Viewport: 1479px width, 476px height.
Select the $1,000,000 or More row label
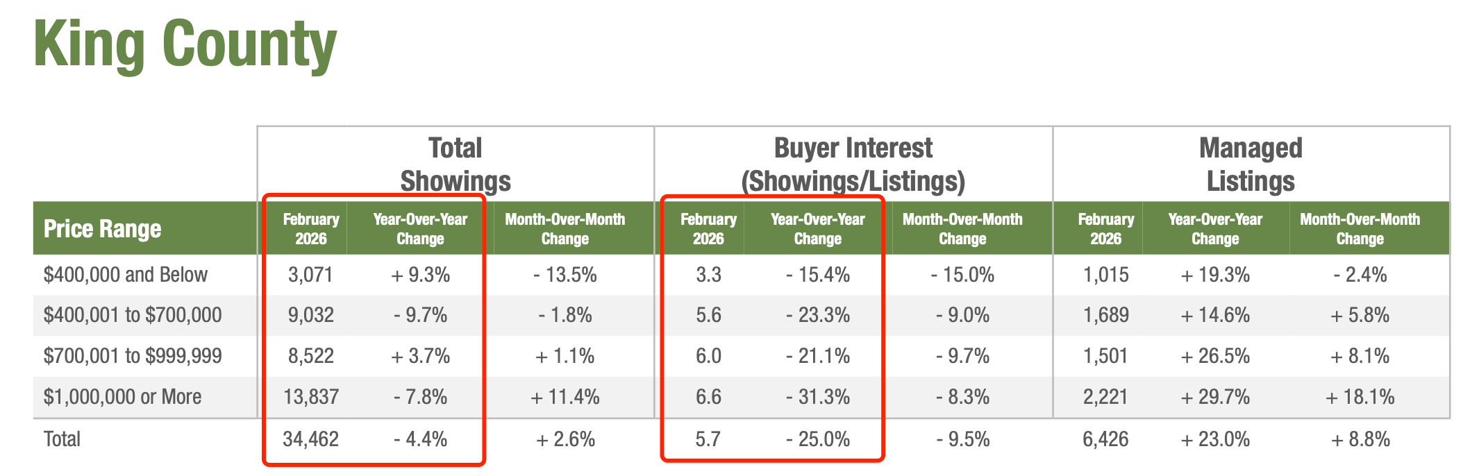point(123,397)
